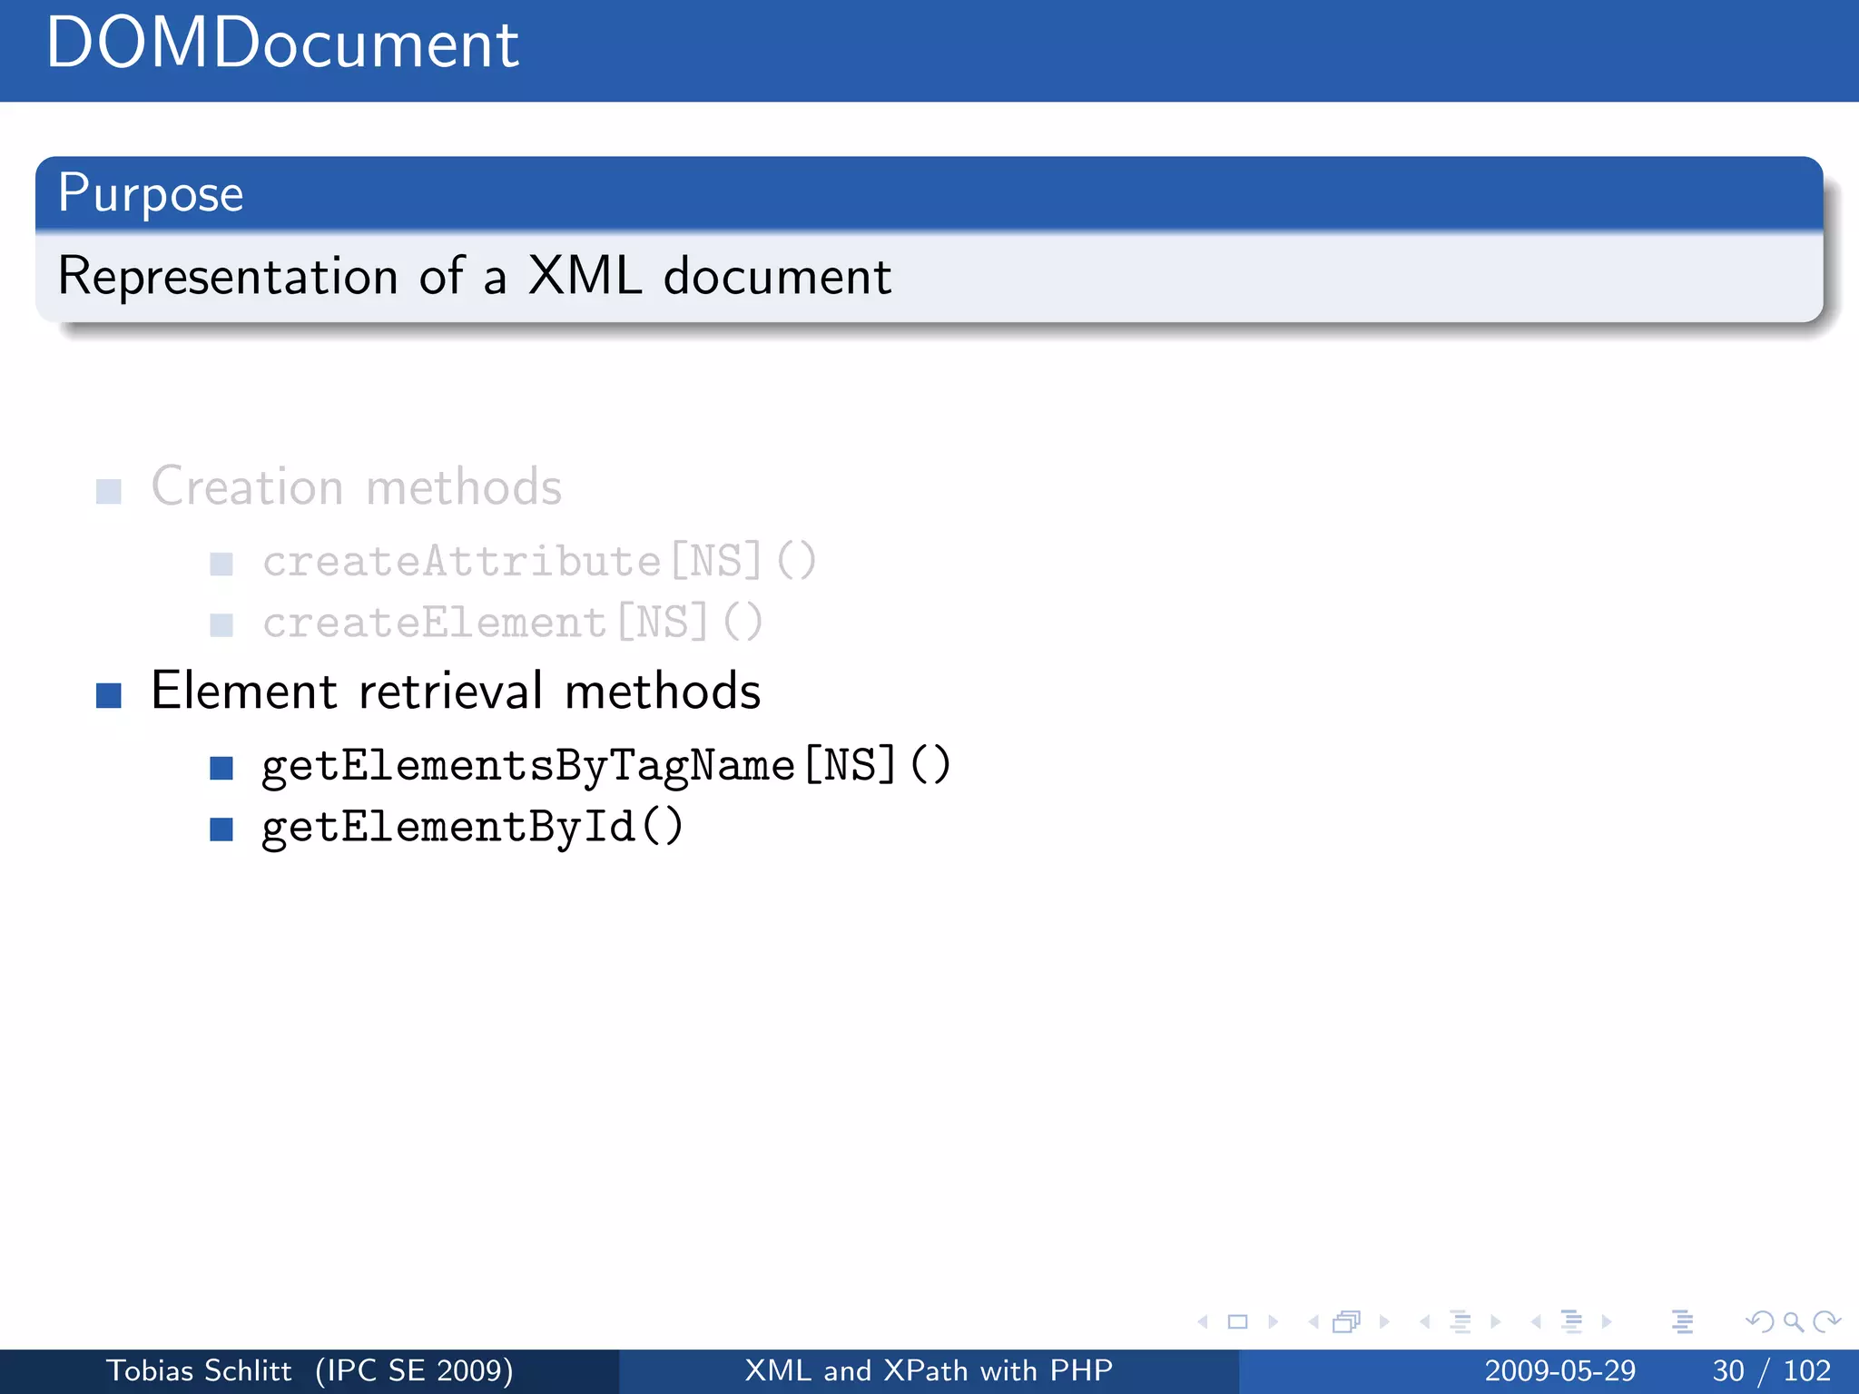Click the 'XML and XPath with PHP' footer title
1859x1394 pixels.
pos(929,1370)
